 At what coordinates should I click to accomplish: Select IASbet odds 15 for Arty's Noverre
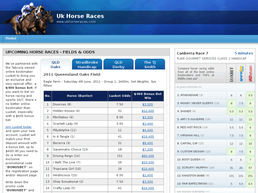pyautogui.click(x=251, y=119)
